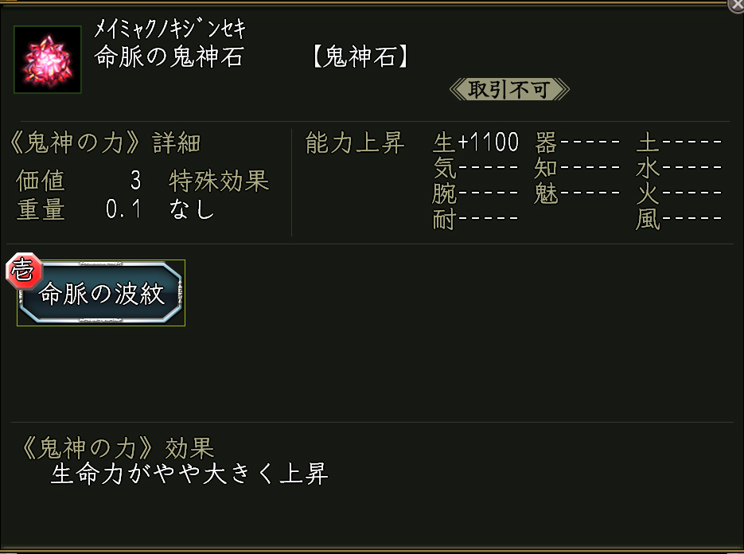Click the 耐 endurance stat entry
The width and height of the screenshot is (744, 554).
point(476,220)
